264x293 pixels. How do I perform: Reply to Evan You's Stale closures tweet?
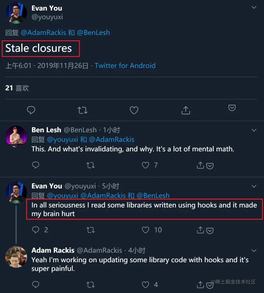[x=31, y=110]
